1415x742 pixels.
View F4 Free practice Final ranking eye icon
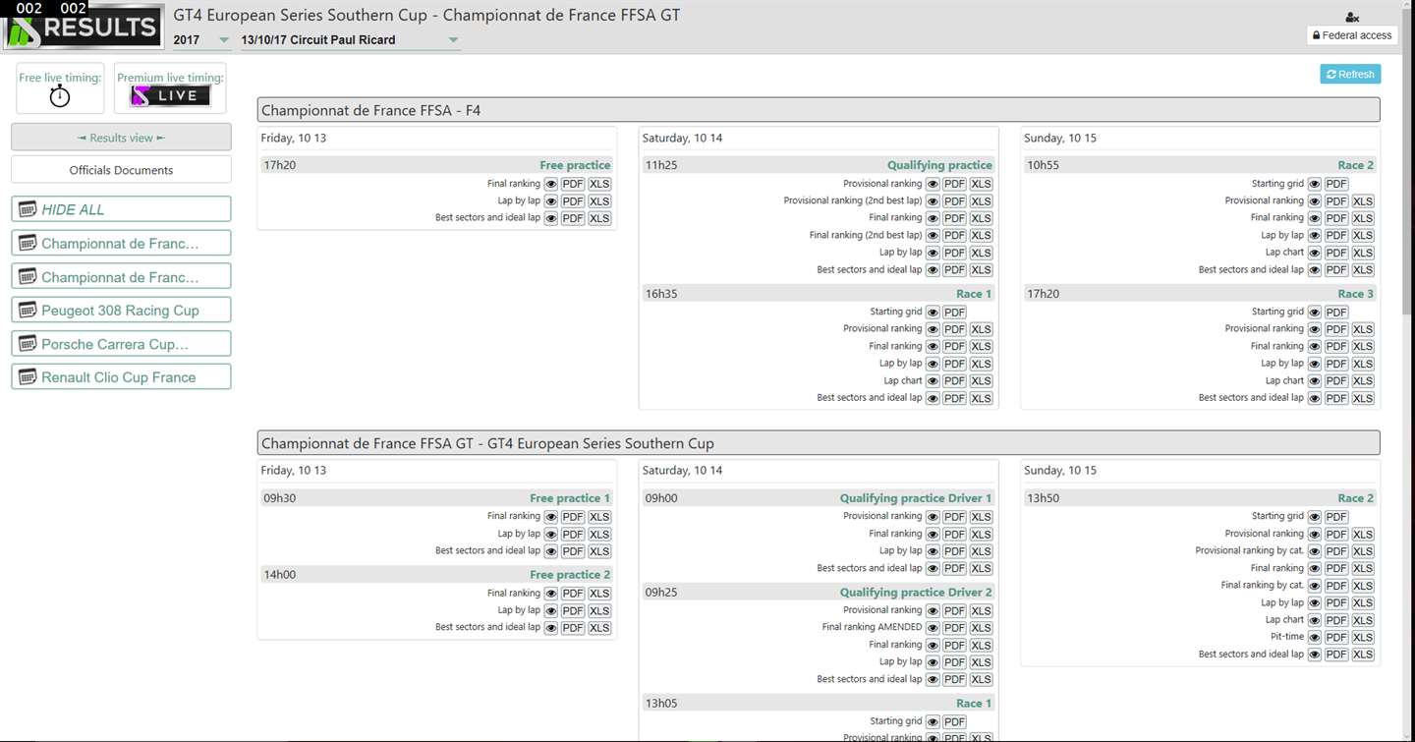click(551, 184)
